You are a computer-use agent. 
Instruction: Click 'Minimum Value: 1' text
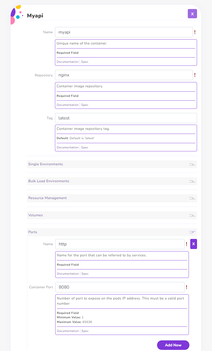pyautogui.click(x=70, y=317)
